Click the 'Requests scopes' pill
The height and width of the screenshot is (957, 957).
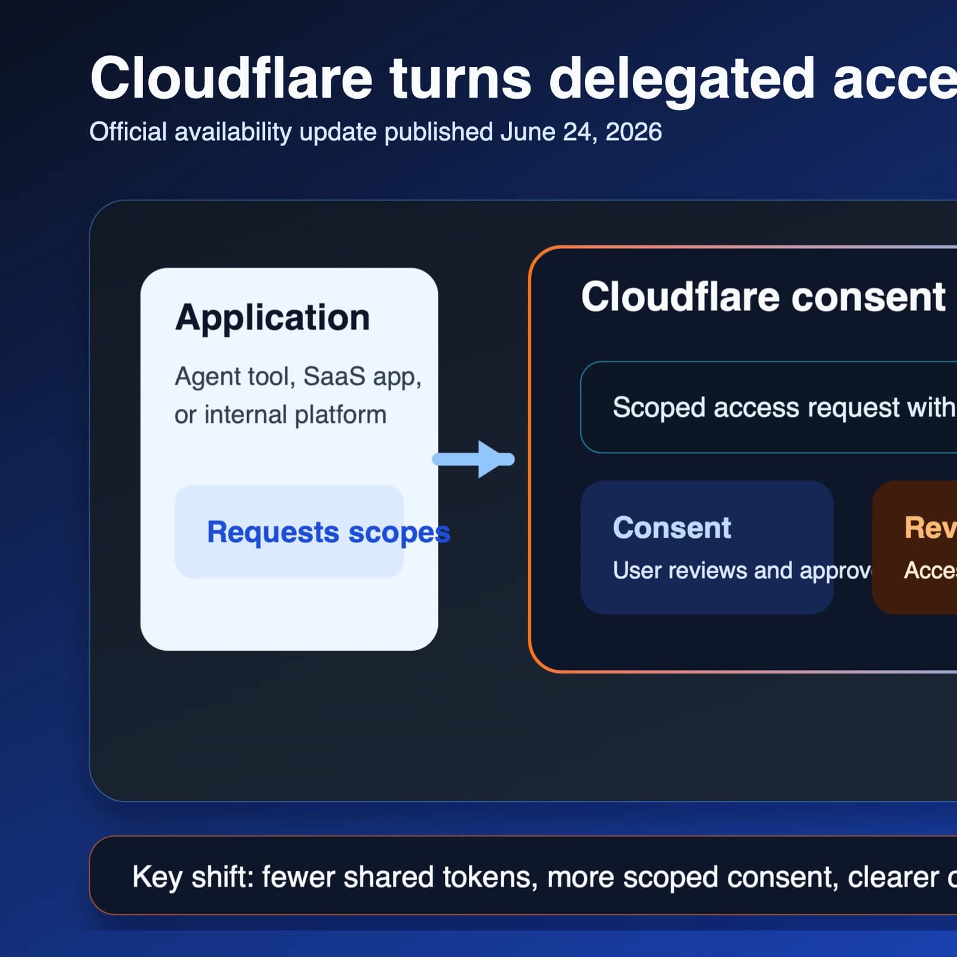tap(289, 531)
